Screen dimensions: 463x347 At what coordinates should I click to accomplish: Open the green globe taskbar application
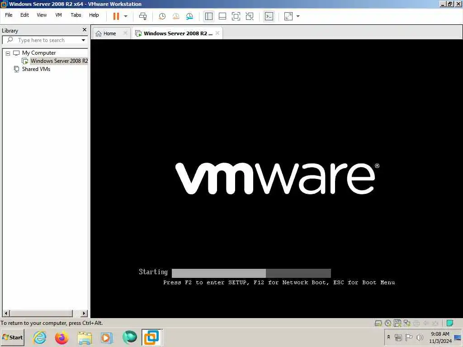[129, 337]
